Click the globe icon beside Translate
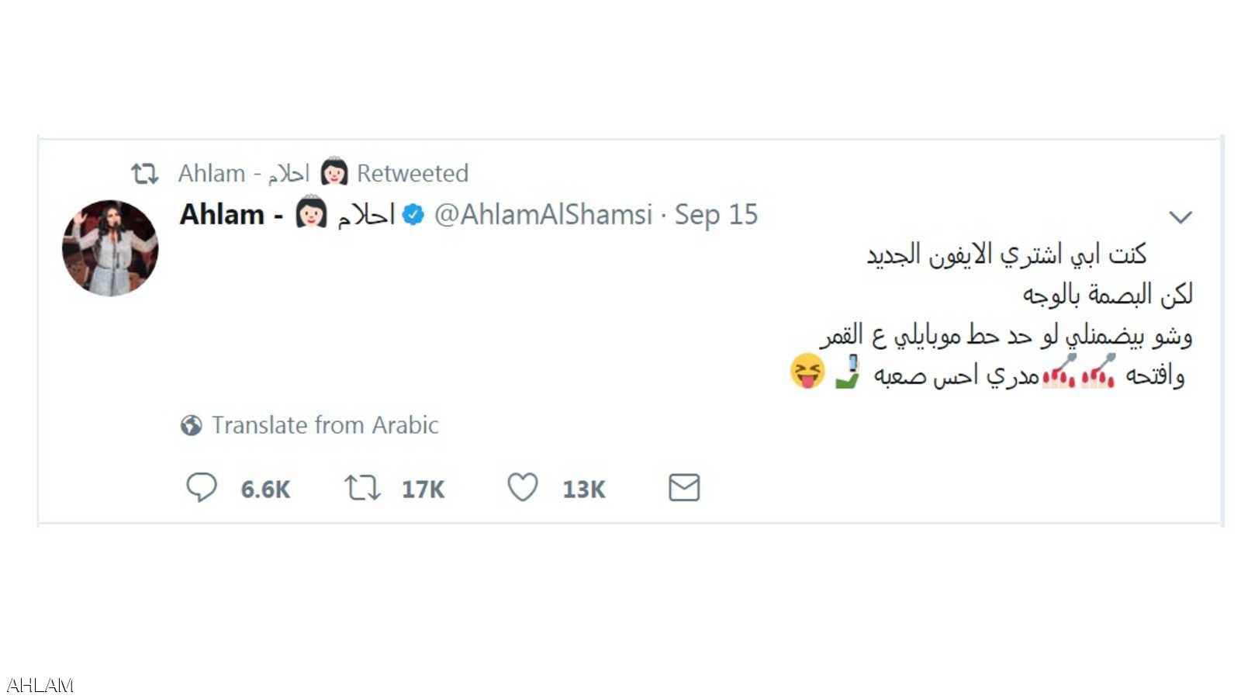This screenshot has width=1241, height=699. [191, 425]
